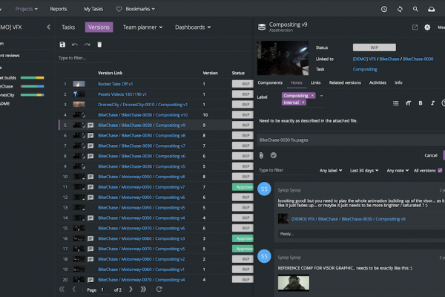
Task: Click the Bookmarks heart icon
Action: click(119, 9)
